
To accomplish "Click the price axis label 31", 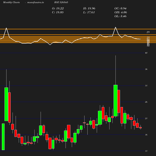I will [x=146, y=86].
